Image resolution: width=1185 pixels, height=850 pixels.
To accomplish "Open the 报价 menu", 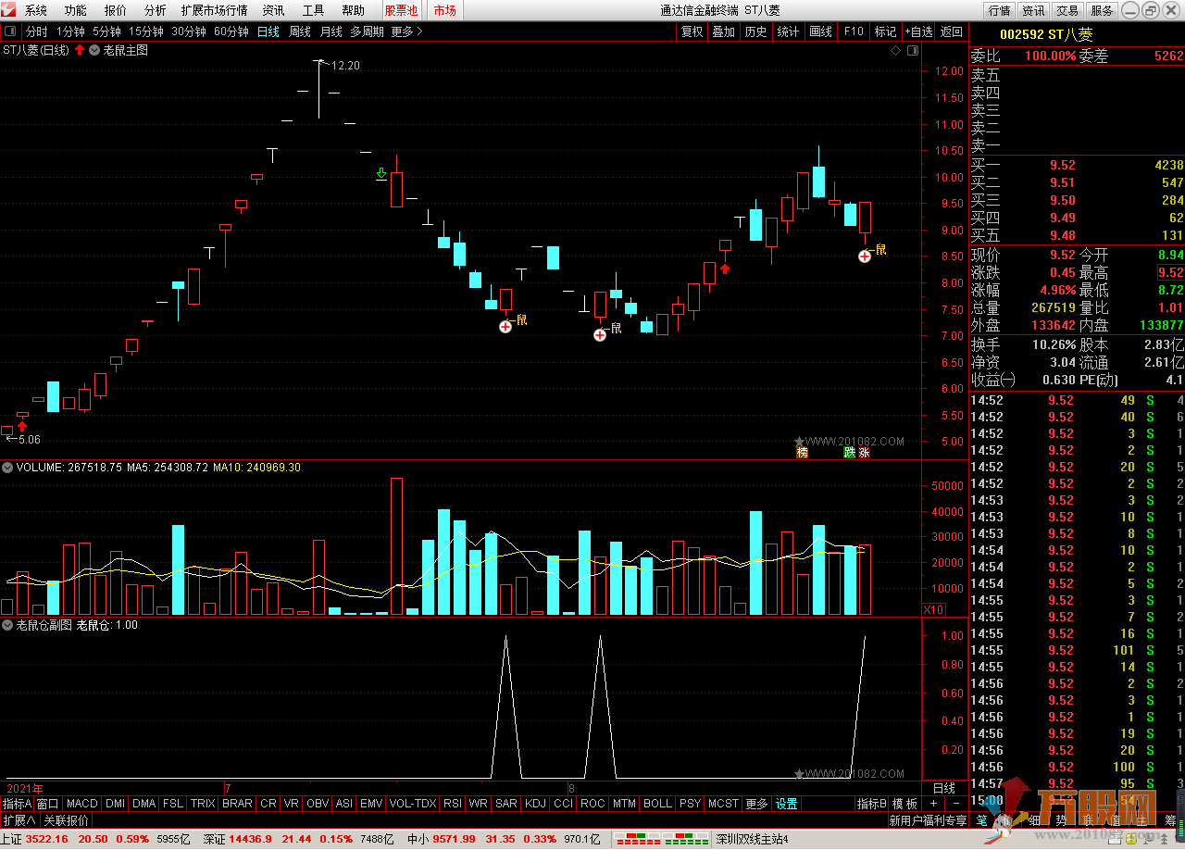I will tap(116, 10).
